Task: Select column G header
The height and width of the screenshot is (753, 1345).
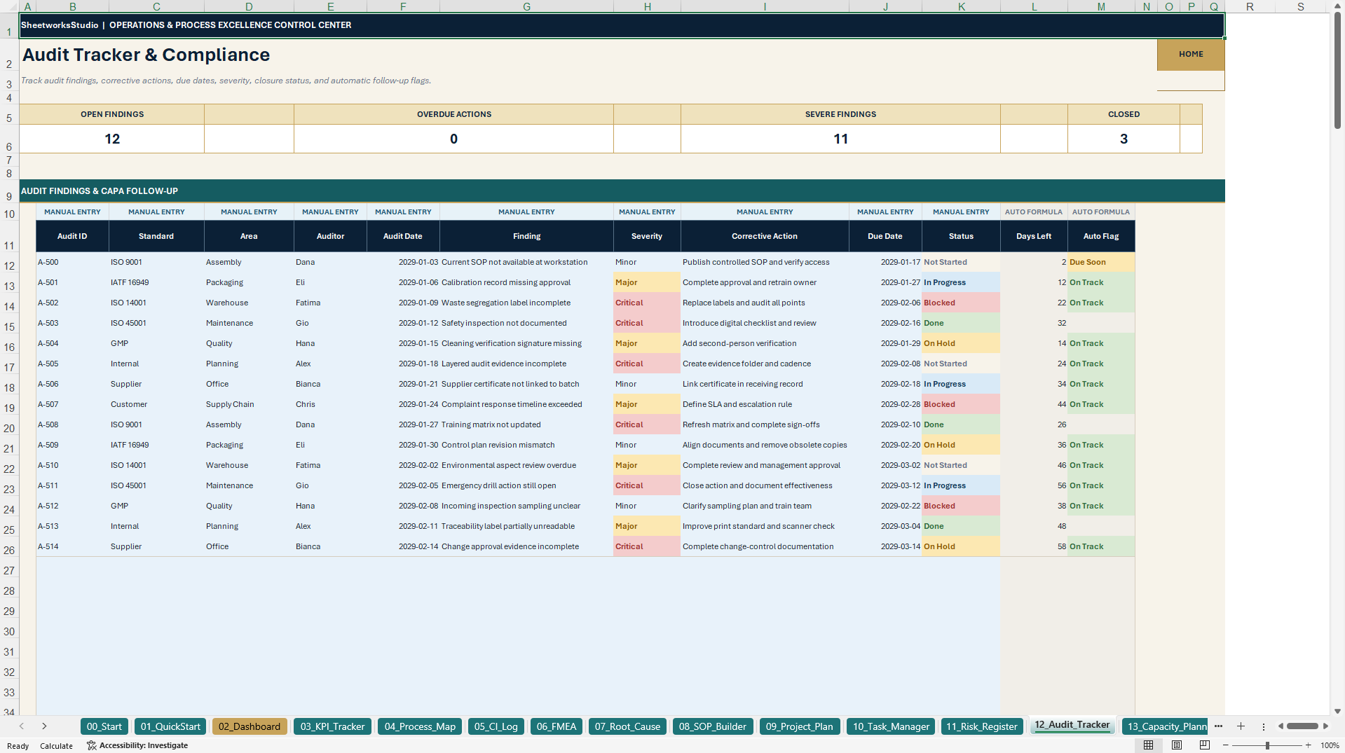Action: (x=526, y=6)
